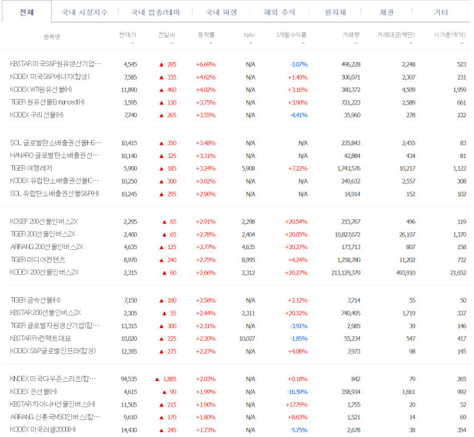This screenshot has width=474, height=437.
Task: Open KBSTAR 차이나H선물인버스(H) link
Action: click(x=53, y=404)
